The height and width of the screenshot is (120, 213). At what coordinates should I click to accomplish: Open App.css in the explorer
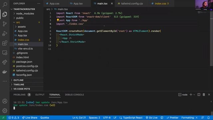(27, 31)
